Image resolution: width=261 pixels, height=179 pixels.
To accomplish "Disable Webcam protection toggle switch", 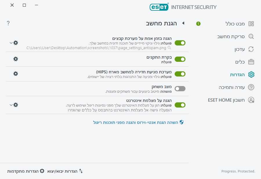I will coord(180,105).
